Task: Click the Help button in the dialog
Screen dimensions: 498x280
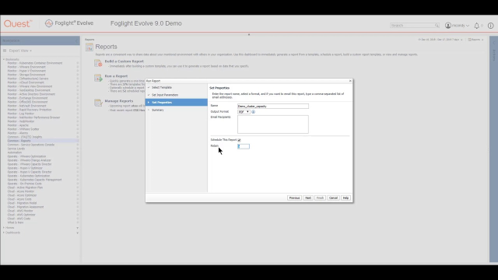Action: [x=345, y=198]
